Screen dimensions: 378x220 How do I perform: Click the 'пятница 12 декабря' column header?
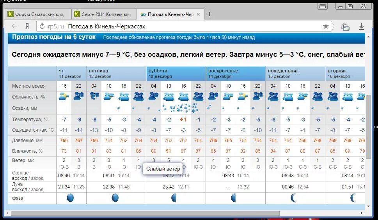pos(116,74)
